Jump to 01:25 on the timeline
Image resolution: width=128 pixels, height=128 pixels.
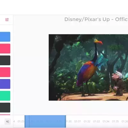pos(21,121)
